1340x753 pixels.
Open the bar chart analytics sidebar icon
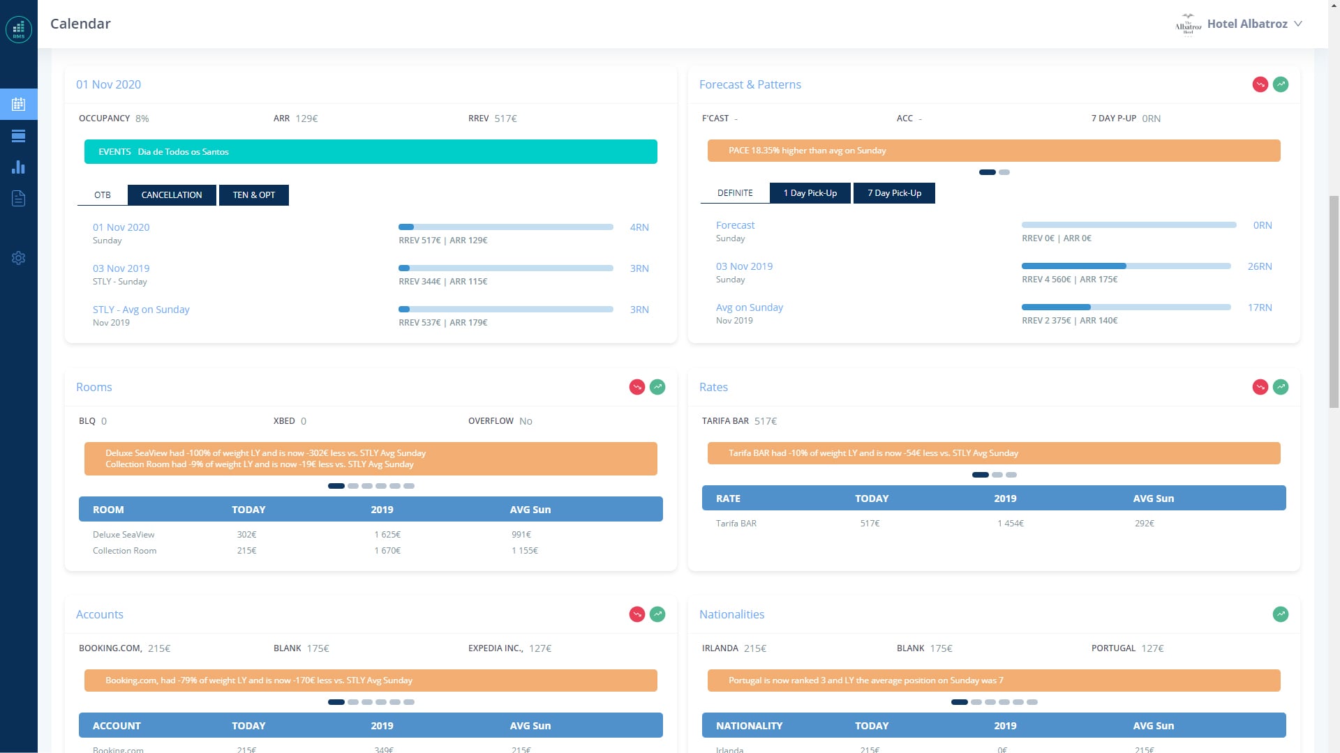[x=19, y=167]
